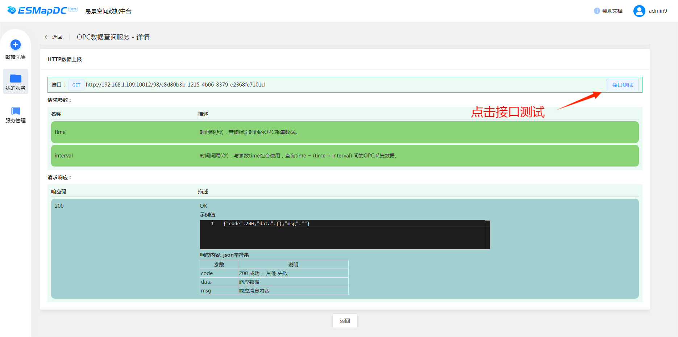Select the 服务管理 menu label
Viewport: 678px width, 337px height.
pyautogui.click(x=16, y=121)
